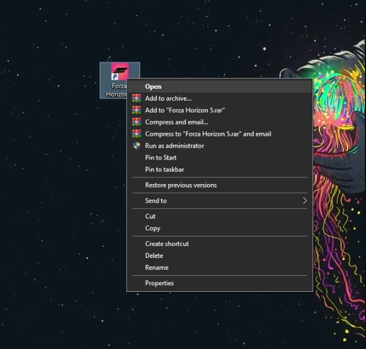Image resolution: width=366 pixels, height=349 pixels.
Task: Select Add to archive... menu entry
Action: pyautogui.click(x=220, y=98)
